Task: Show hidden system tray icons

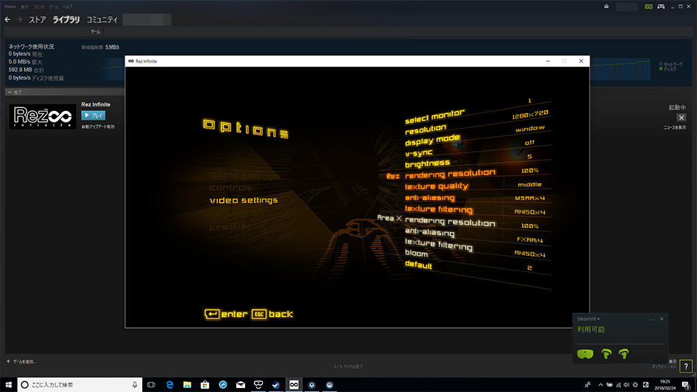Action: coord(600,385)
